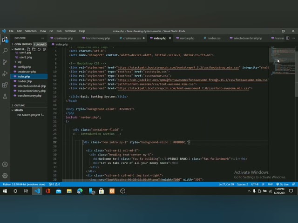Viewport: 298px width, 223px height.
Task: Switch to transfermoney.php tab
Action: click(98, 38)
